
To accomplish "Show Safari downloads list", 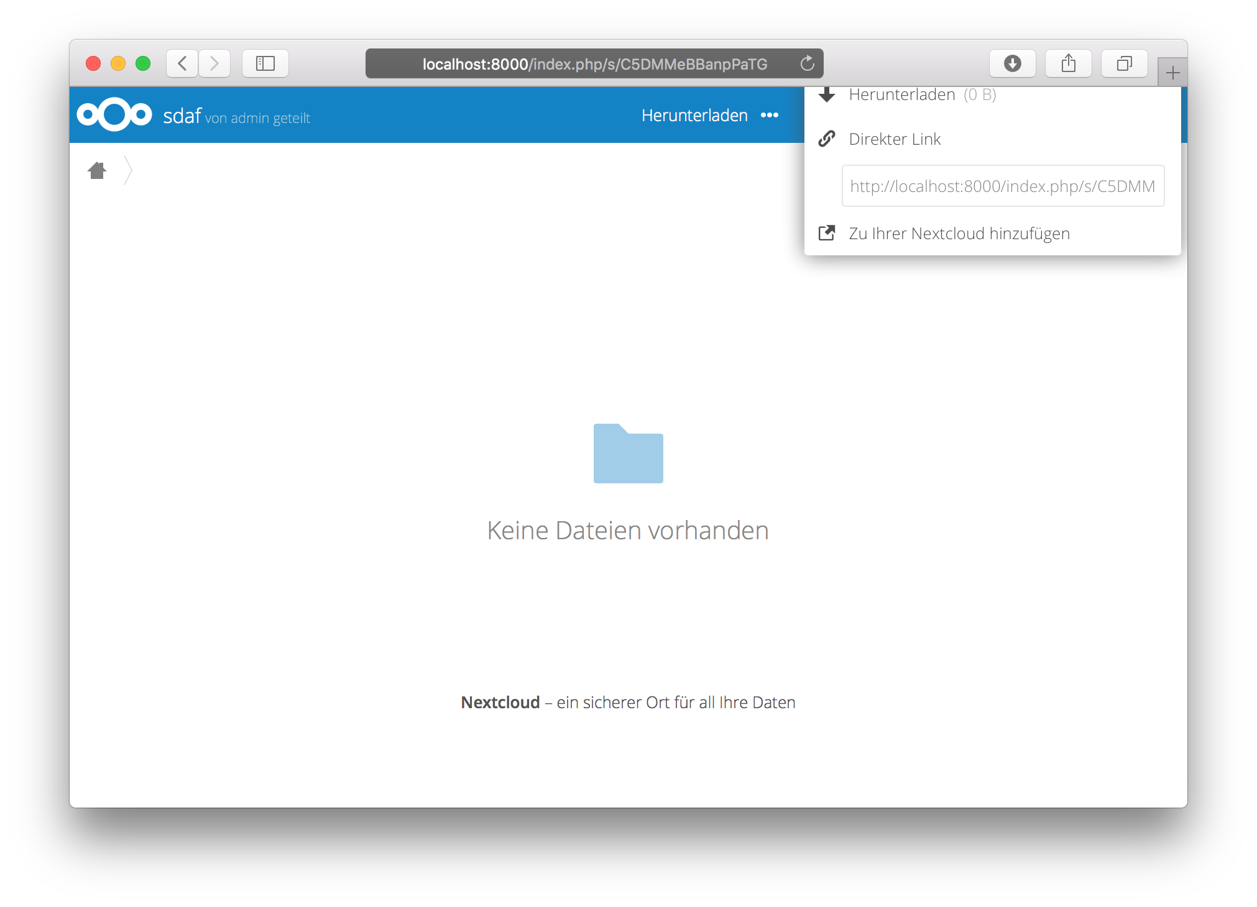I will point(1012,63).
